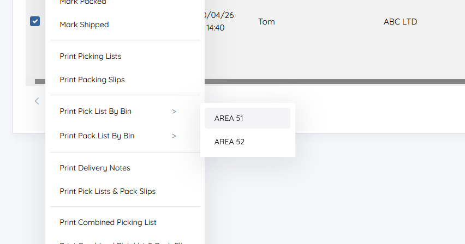Choose Print Pick Lists & Pack Slips
This screenshot has width=465, height=244.
(108, 191)
